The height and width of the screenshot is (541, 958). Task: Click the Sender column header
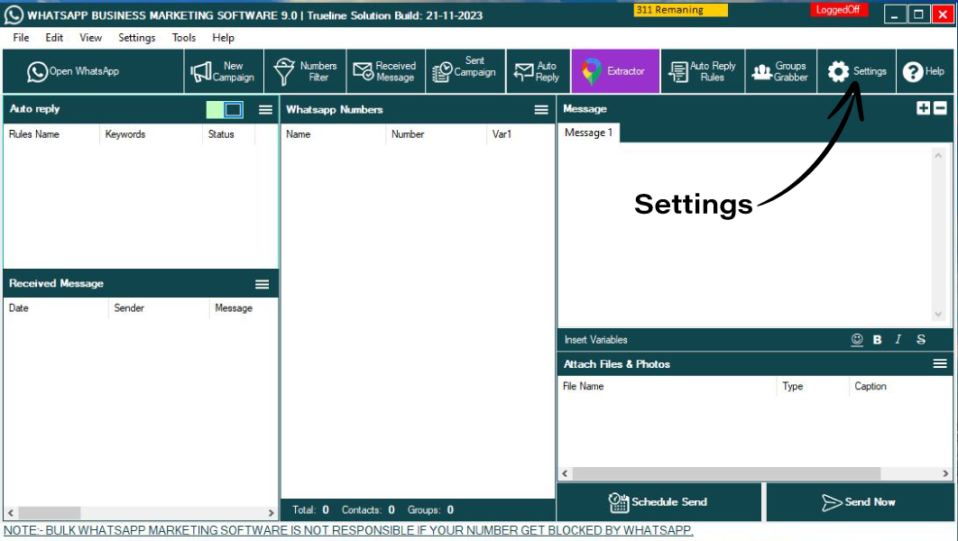159,308
